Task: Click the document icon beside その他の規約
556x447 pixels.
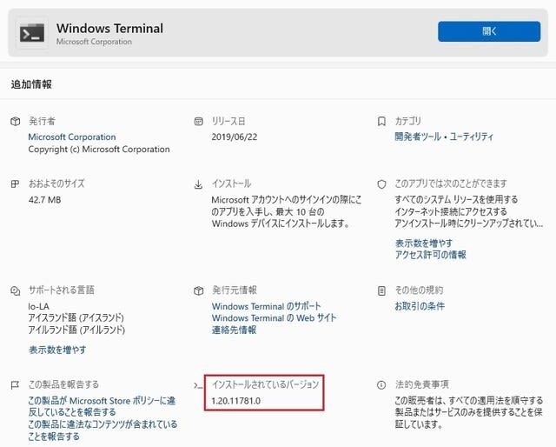Action: pyautogui.click(x=381, y=290)
